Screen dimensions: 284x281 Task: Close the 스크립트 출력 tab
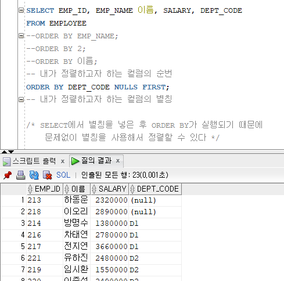[63, 161]
